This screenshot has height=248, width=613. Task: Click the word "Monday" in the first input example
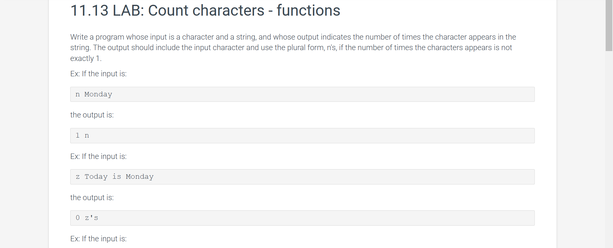click(x=98, y=94)
